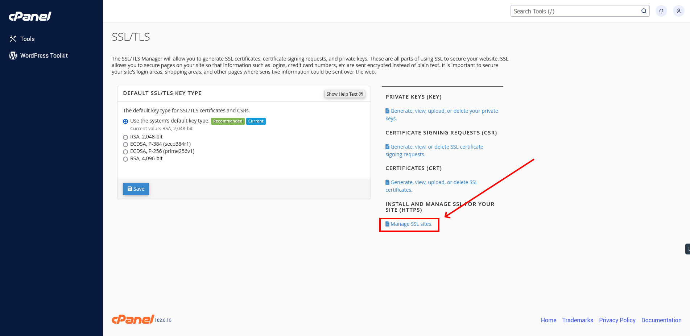The width and height of the screenshot is (690, 336).
Task: Click the footer cPanel logo
Action: 133,319
